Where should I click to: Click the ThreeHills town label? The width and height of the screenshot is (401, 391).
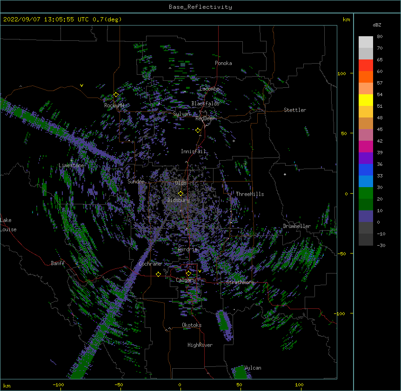click(250, 194)
